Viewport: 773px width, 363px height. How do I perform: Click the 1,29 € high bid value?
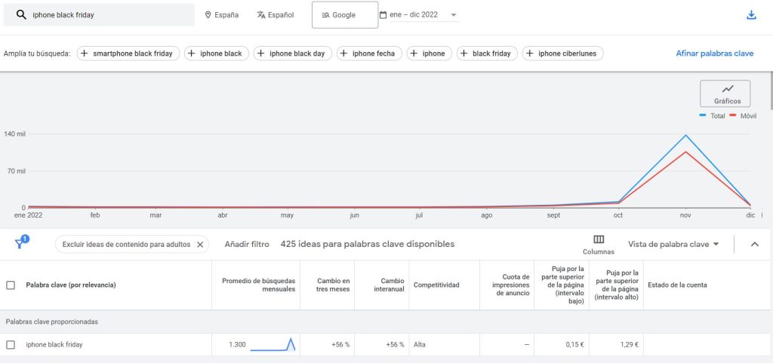pyautogui.click(x=630, y=345)
